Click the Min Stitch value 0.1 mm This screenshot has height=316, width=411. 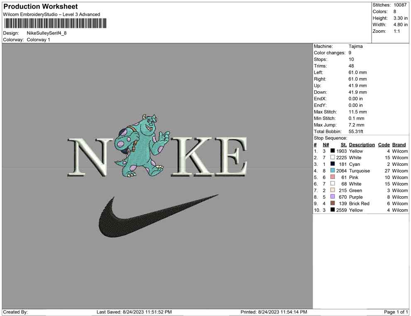(356, 118)
